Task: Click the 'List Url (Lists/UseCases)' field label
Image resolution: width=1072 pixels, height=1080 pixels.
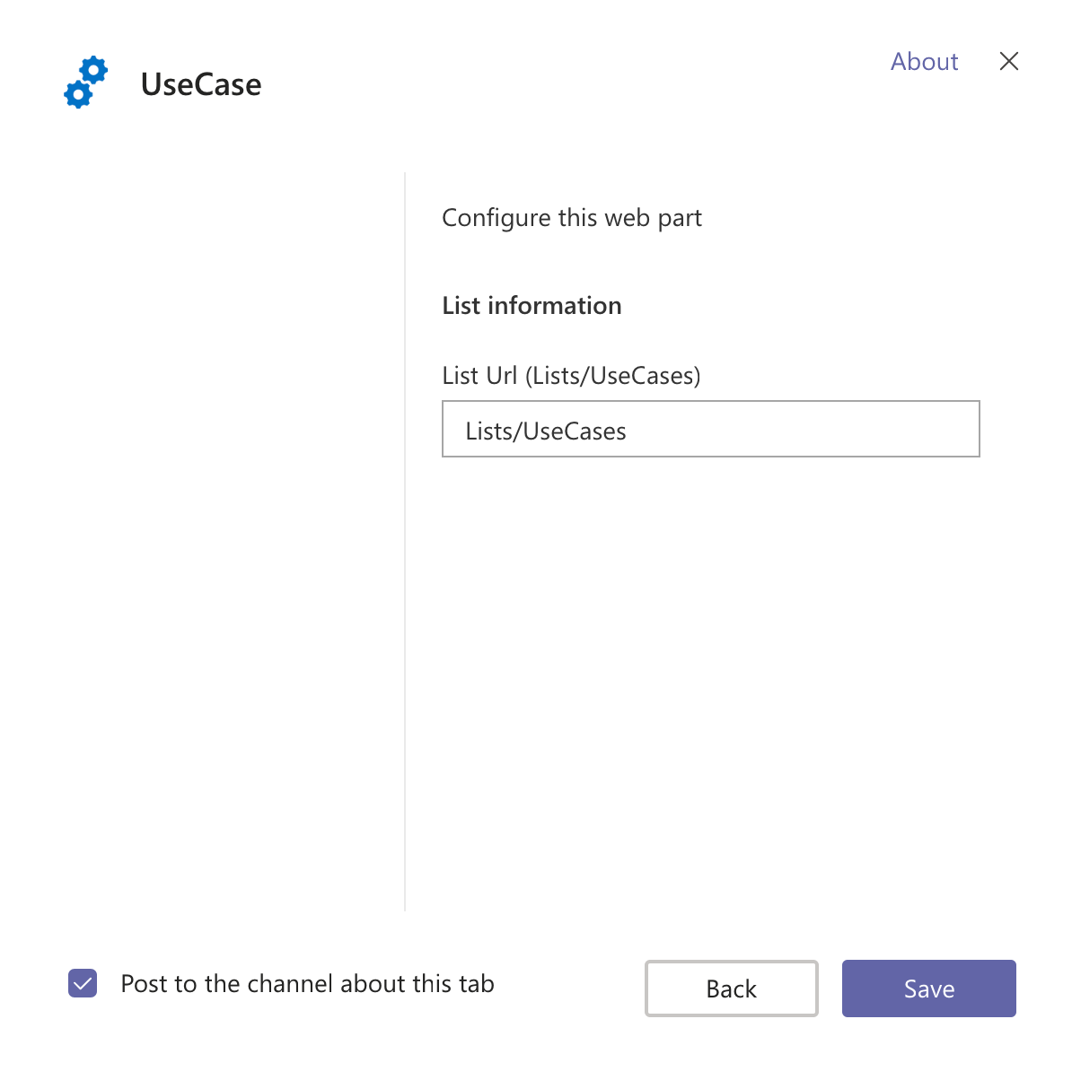Action: tap(571, 375)
